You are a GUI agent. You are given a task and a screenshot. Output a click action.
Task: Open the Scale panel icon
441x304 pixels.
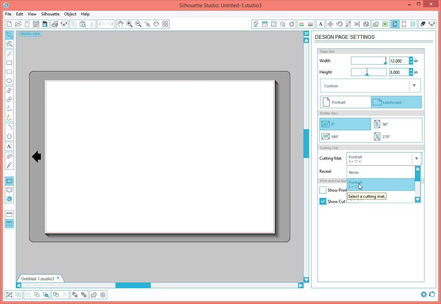click(348, 24)
